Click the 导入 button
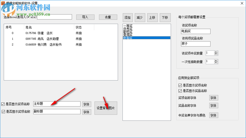Screen dimensions: 246x138 click(85, 17)
